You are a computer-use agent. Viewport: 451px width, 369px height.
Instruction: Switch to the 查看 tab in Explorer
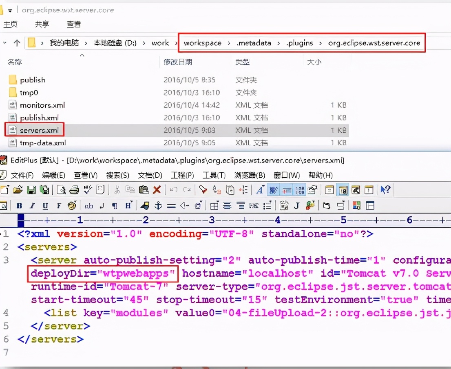point(73,24)
